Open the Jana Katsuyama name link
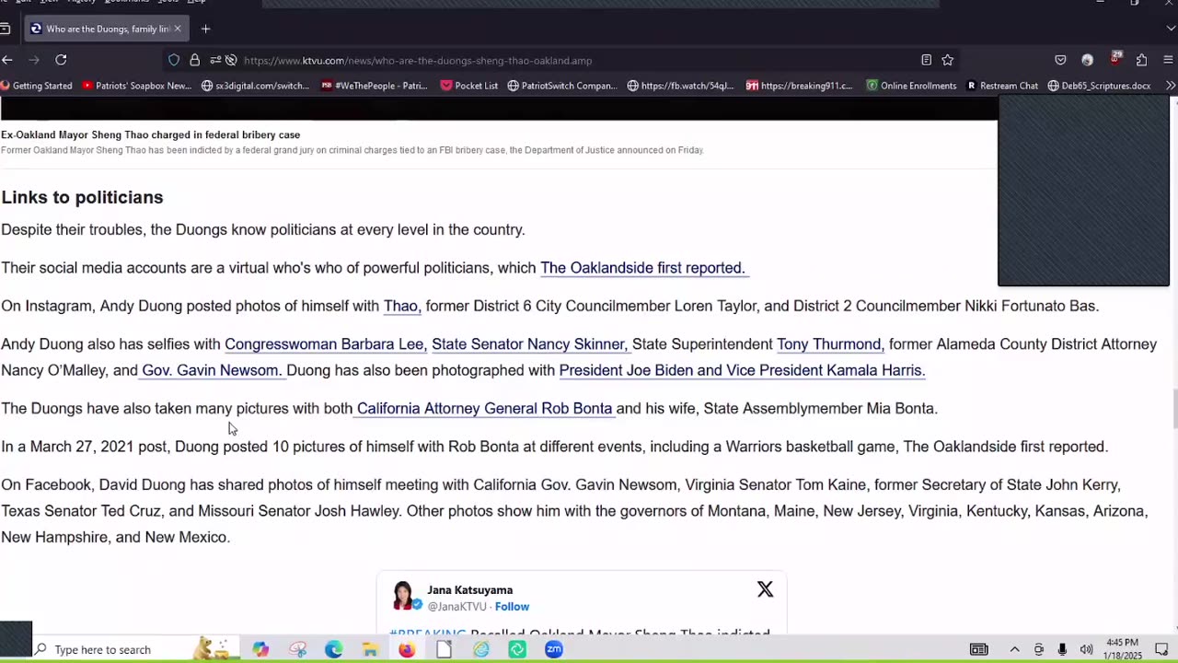This screenshot has width=1178, height=663. [470, 590]
